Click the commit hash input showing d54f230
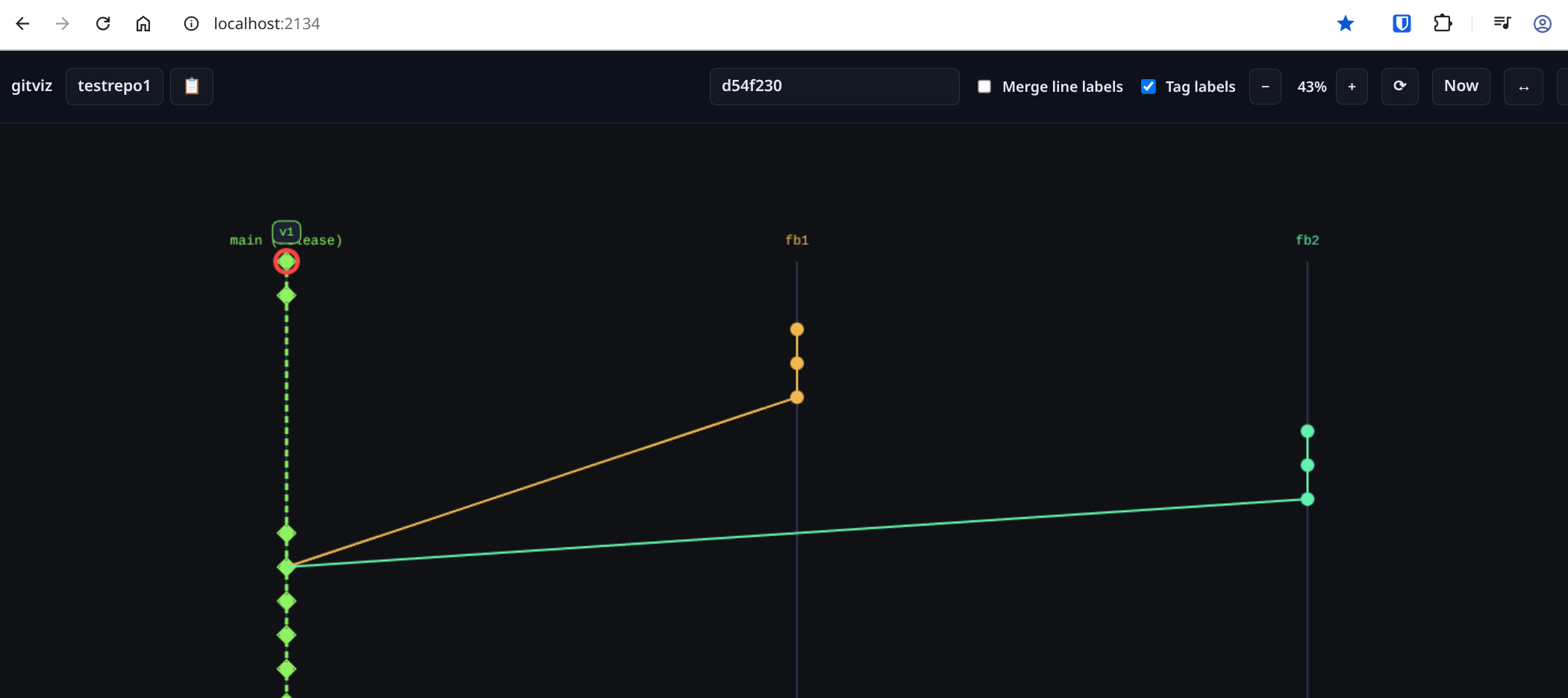This screenshot has width=1568, height=698. pos(834,86)
